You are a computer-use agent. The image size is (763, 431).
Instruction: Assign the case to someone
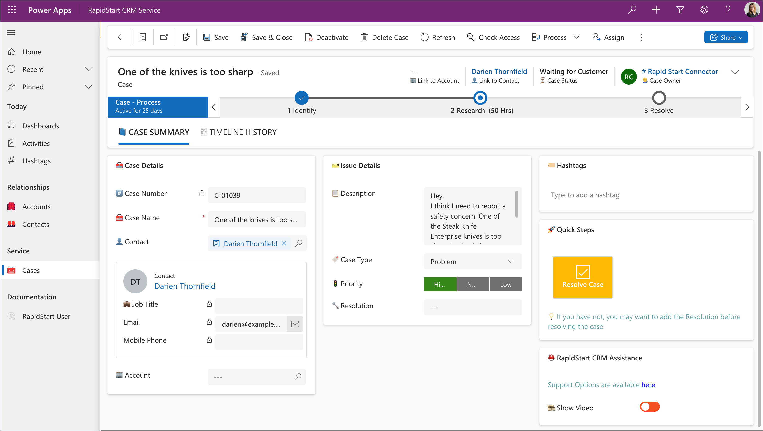608,37
